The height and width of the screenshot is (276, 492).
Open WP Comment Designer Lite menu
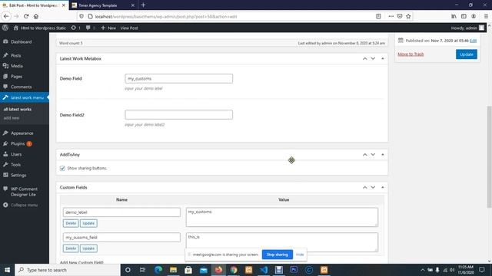[24, 192]
